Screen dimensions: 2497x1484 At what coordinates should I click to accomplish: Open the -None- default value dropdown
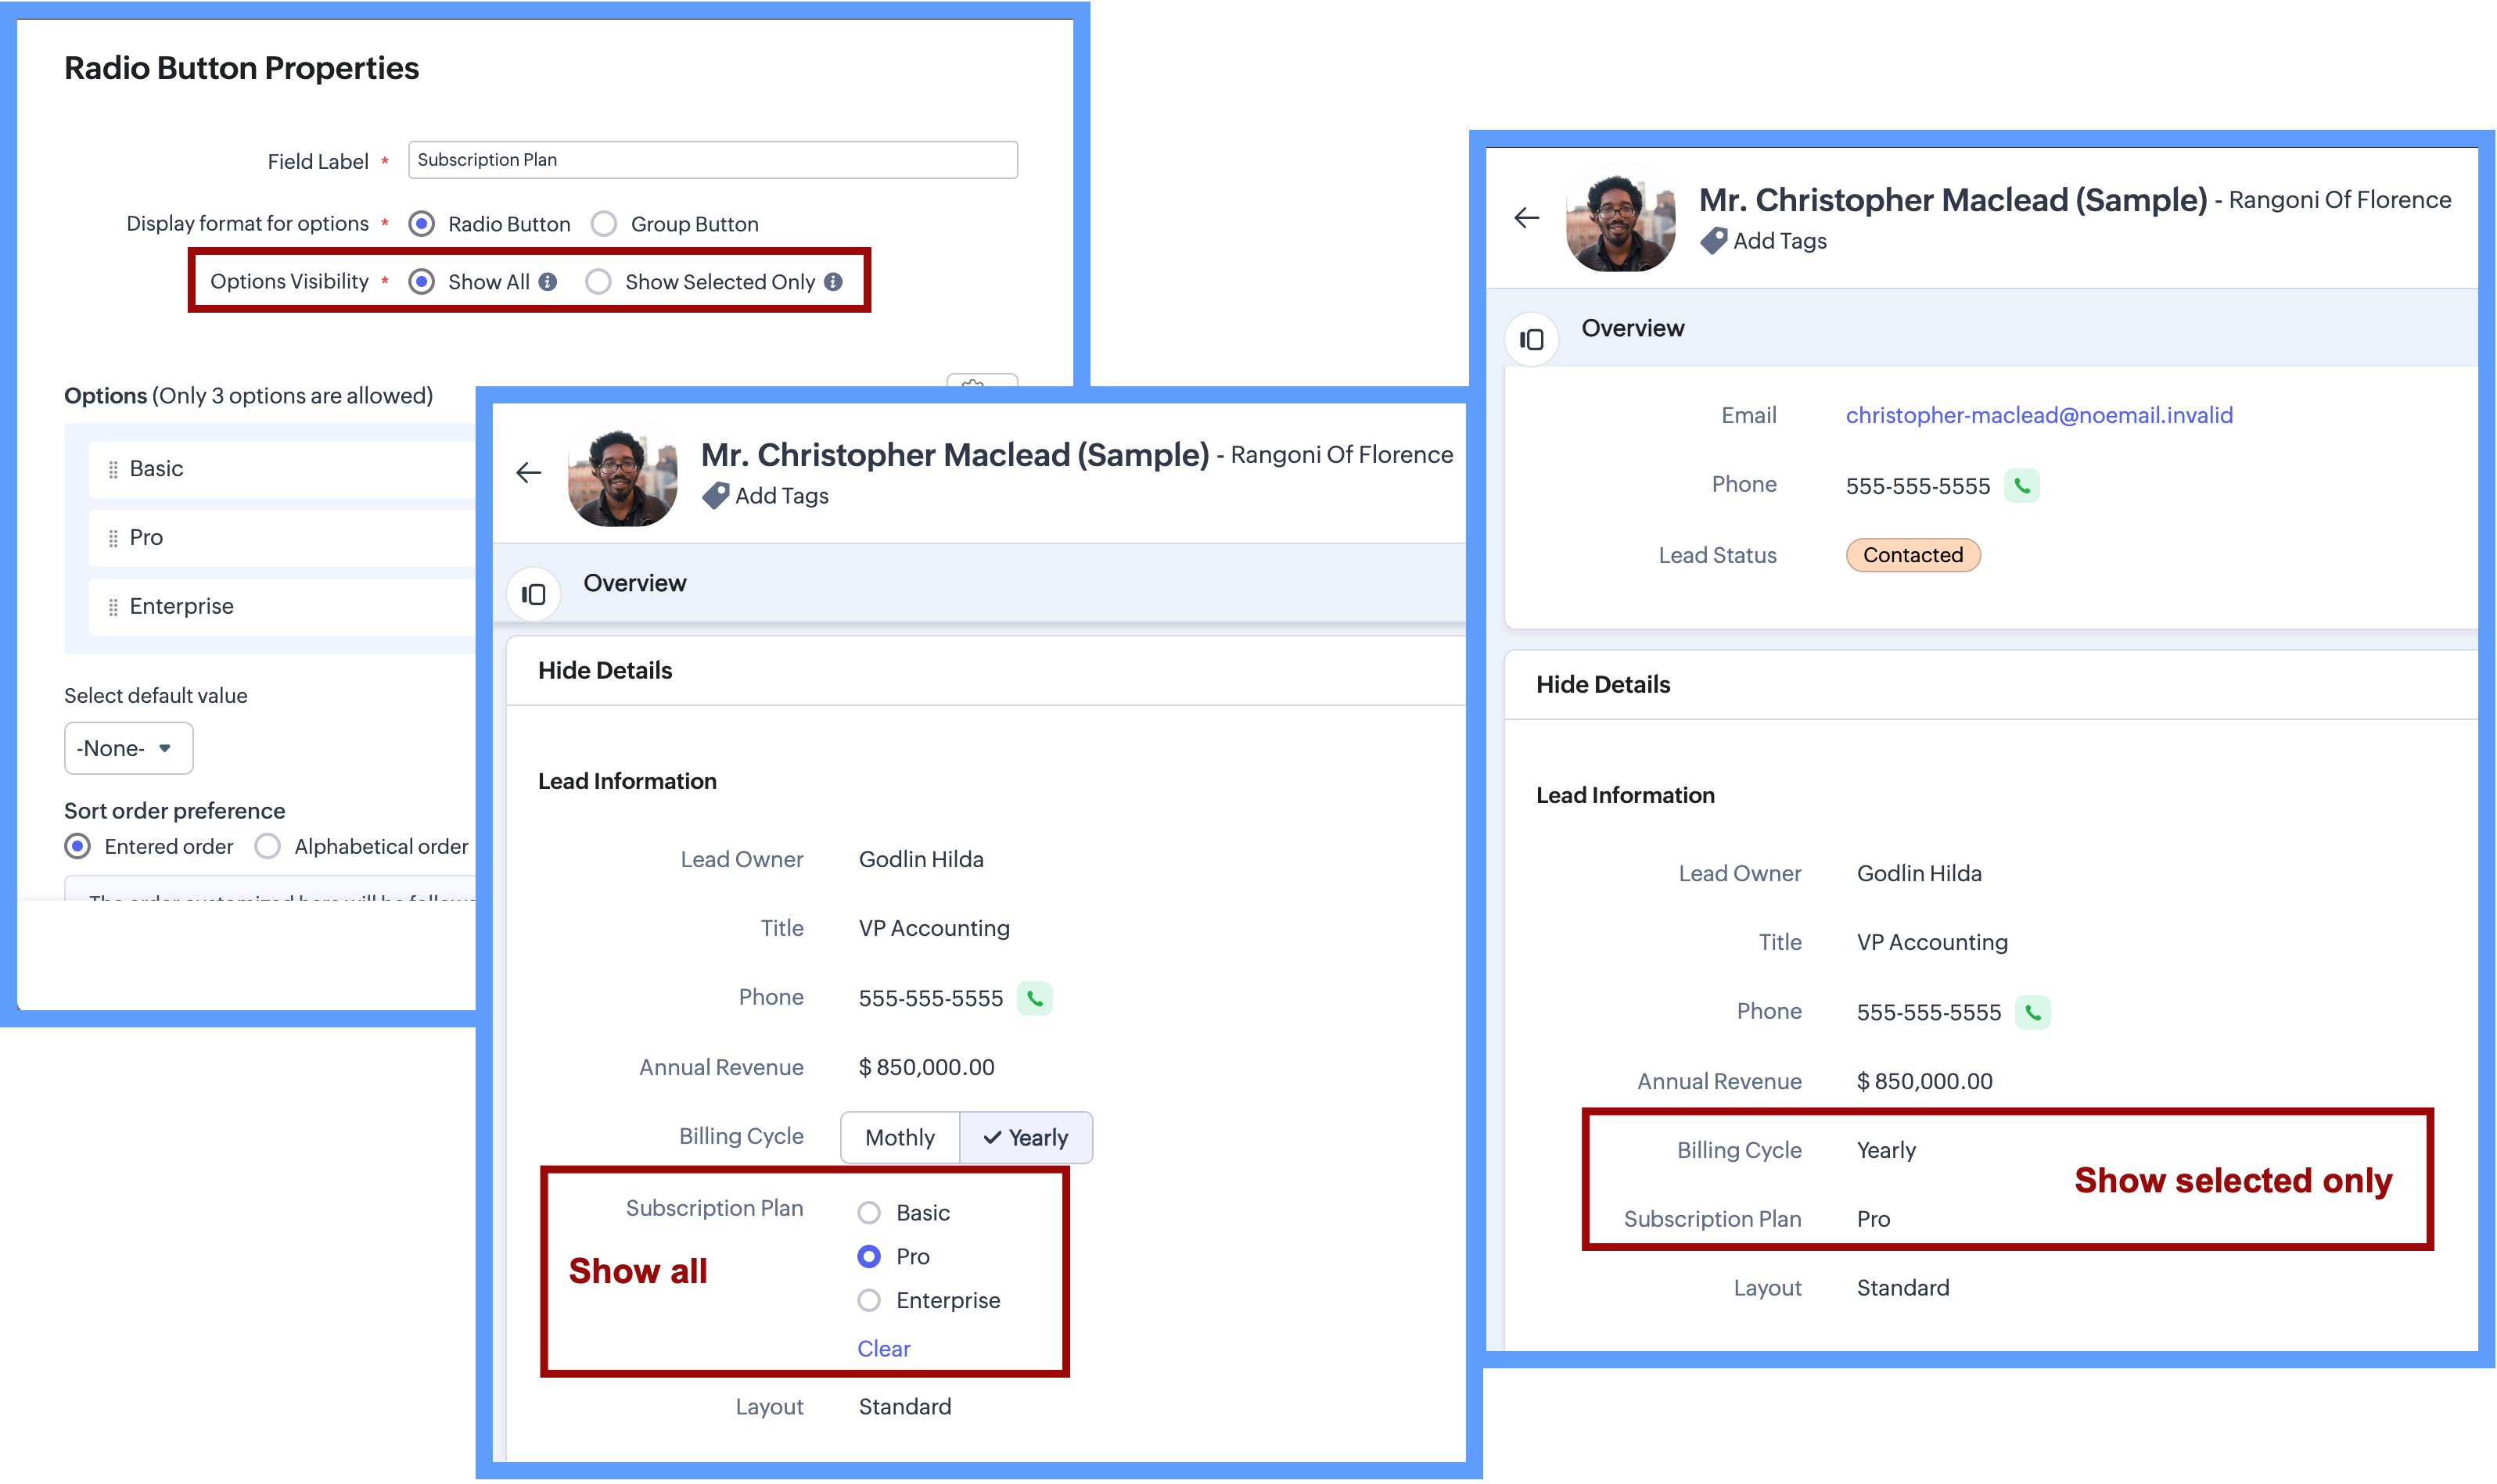click(128, 748)
